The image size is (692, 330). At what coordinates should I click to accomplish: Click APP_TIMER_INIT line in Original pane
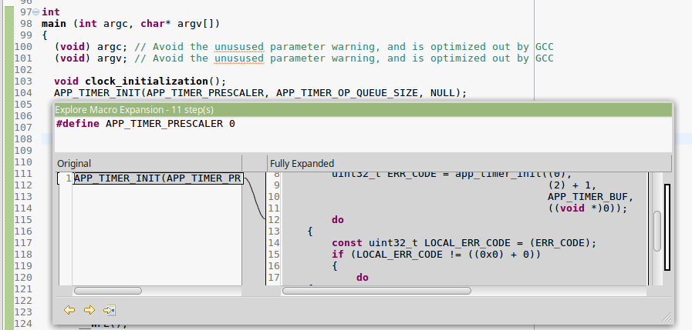point(158,178)
